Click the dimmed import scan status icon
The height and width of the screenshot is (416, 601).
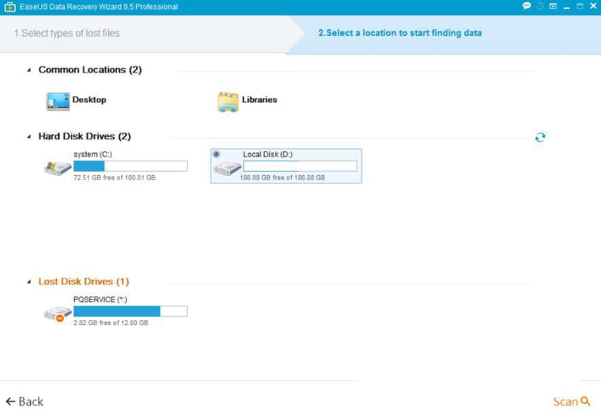(x=540, y=5)
